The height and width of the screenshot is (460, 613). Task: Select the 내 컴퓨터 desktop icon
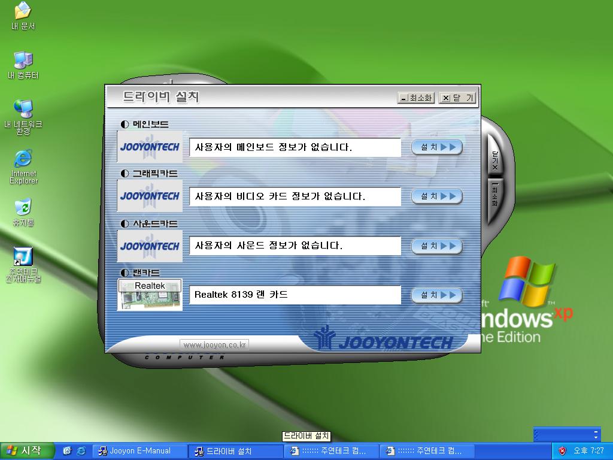click(23, 65)
